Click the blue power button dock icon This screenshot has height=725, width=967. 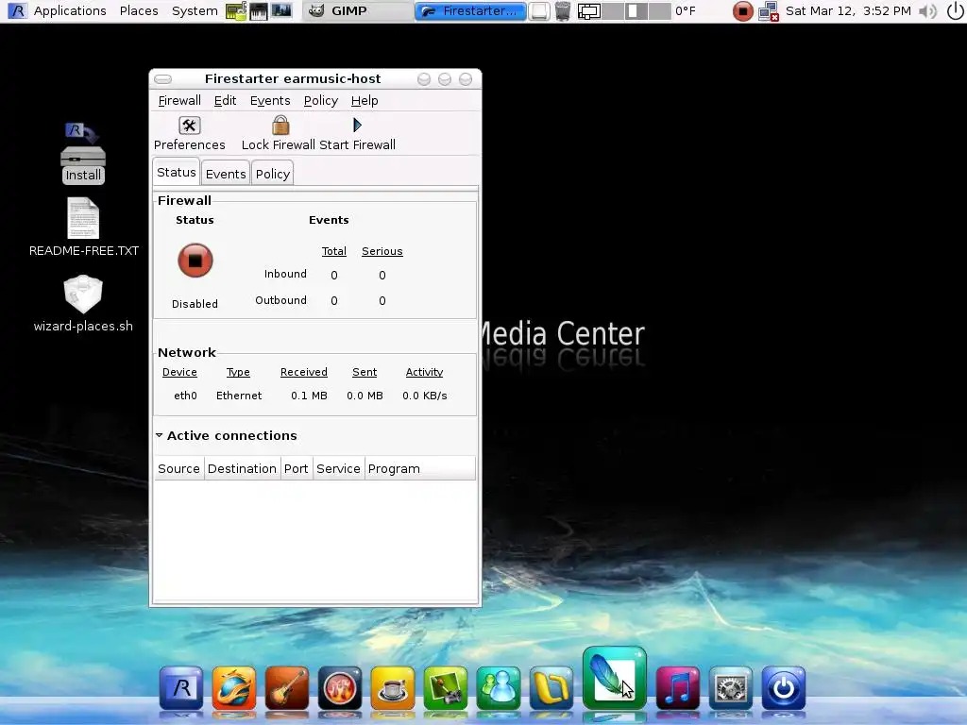pyautogui.click(x=784, y=687)
